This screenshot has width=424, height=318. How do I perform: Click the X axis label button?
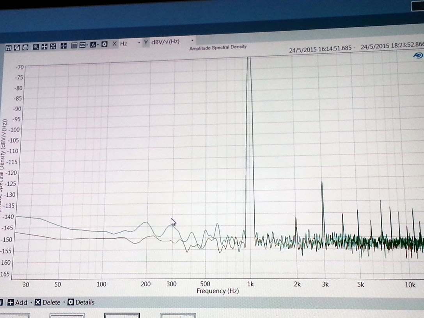115,44
